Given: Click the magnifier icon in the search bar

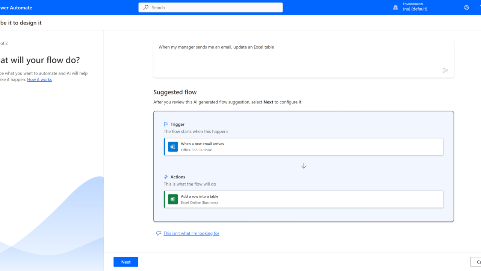Looking at the screenshot, I should (x=146, y=8).
